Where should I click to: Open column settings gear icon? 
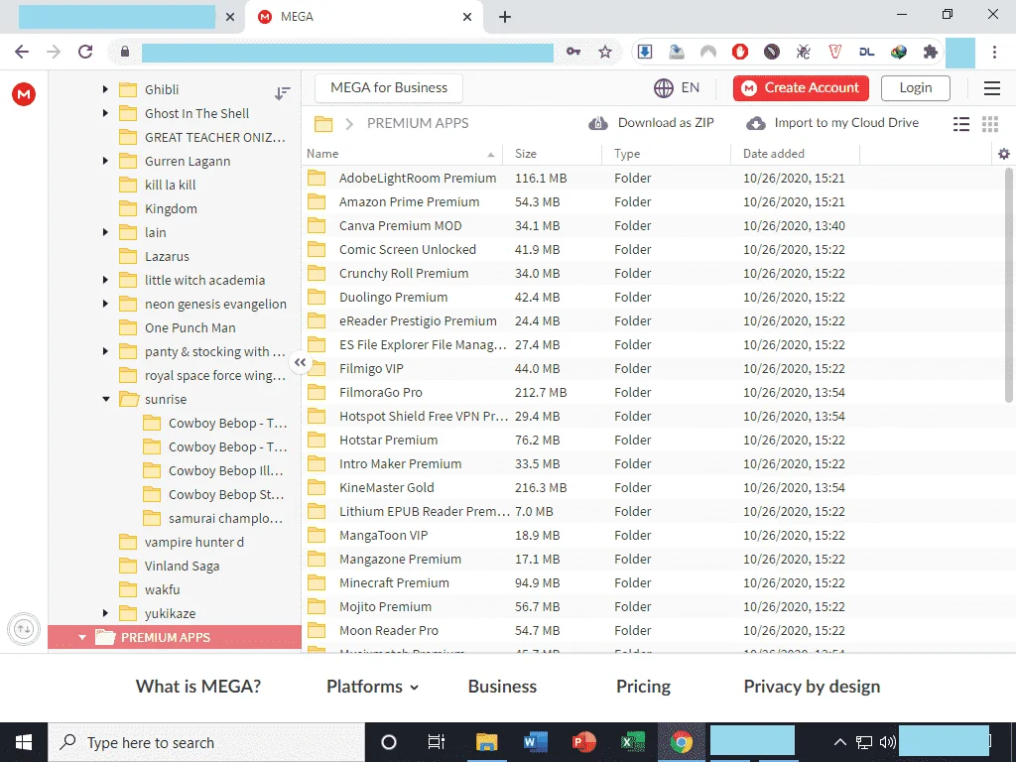(x=1004, y=154)
